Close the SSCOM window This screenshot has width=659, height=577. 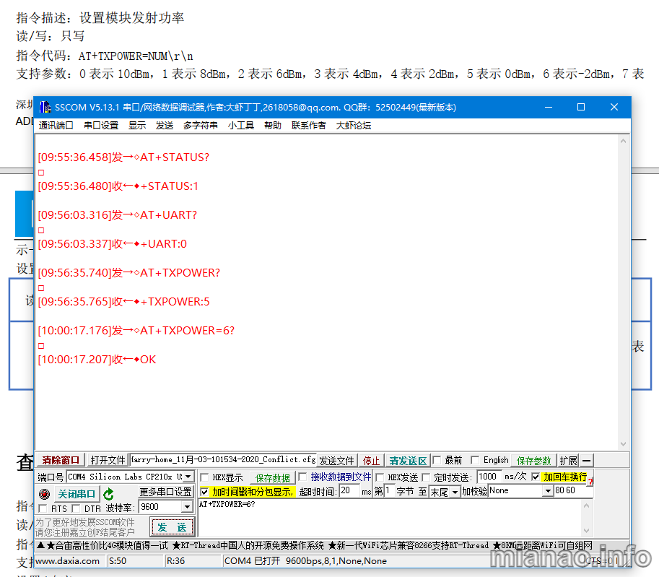[x=614, y=108]
